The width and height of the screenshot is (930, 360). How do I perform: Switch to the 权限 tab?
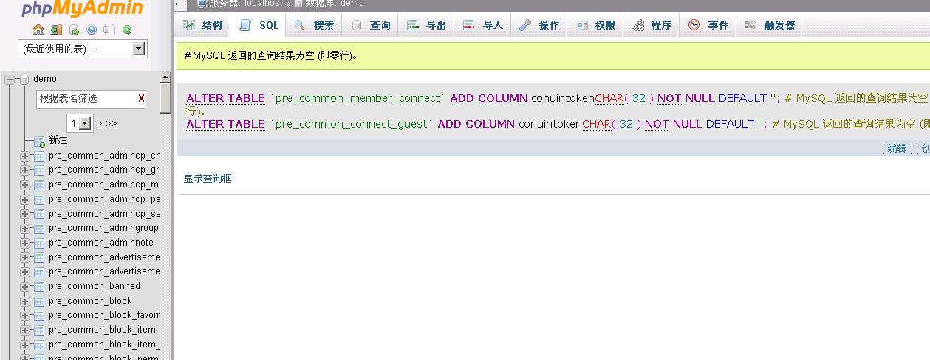click(x=595, y=25)
